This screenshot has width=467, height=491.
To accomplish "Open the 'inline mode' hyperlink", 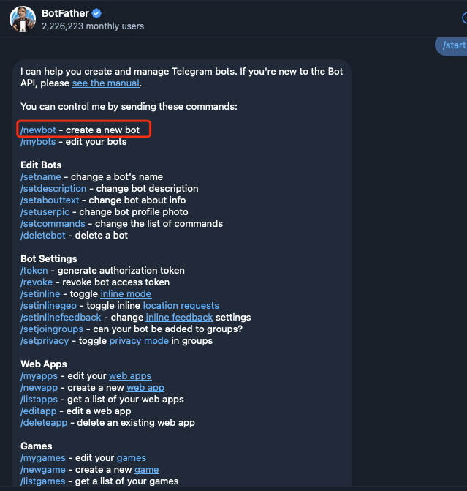I will pyautogui.click(x=126, y=294).
